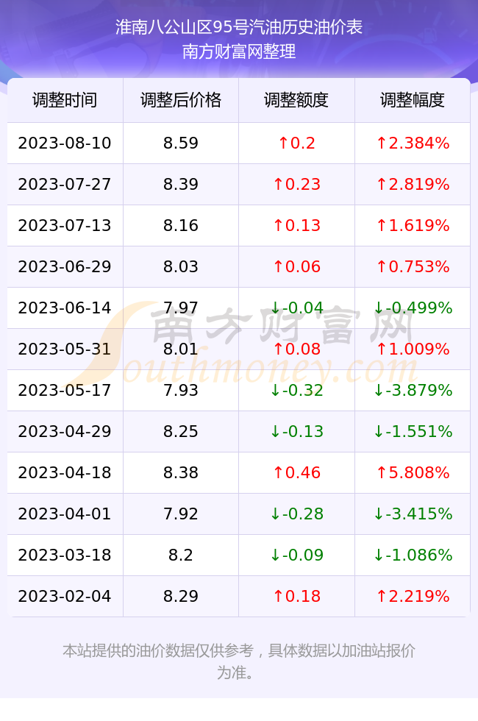The width and height of the screenshot is (478, 721).
Task: Select the 2023-08-10 date cell
Action: click(x=65, y=143)
